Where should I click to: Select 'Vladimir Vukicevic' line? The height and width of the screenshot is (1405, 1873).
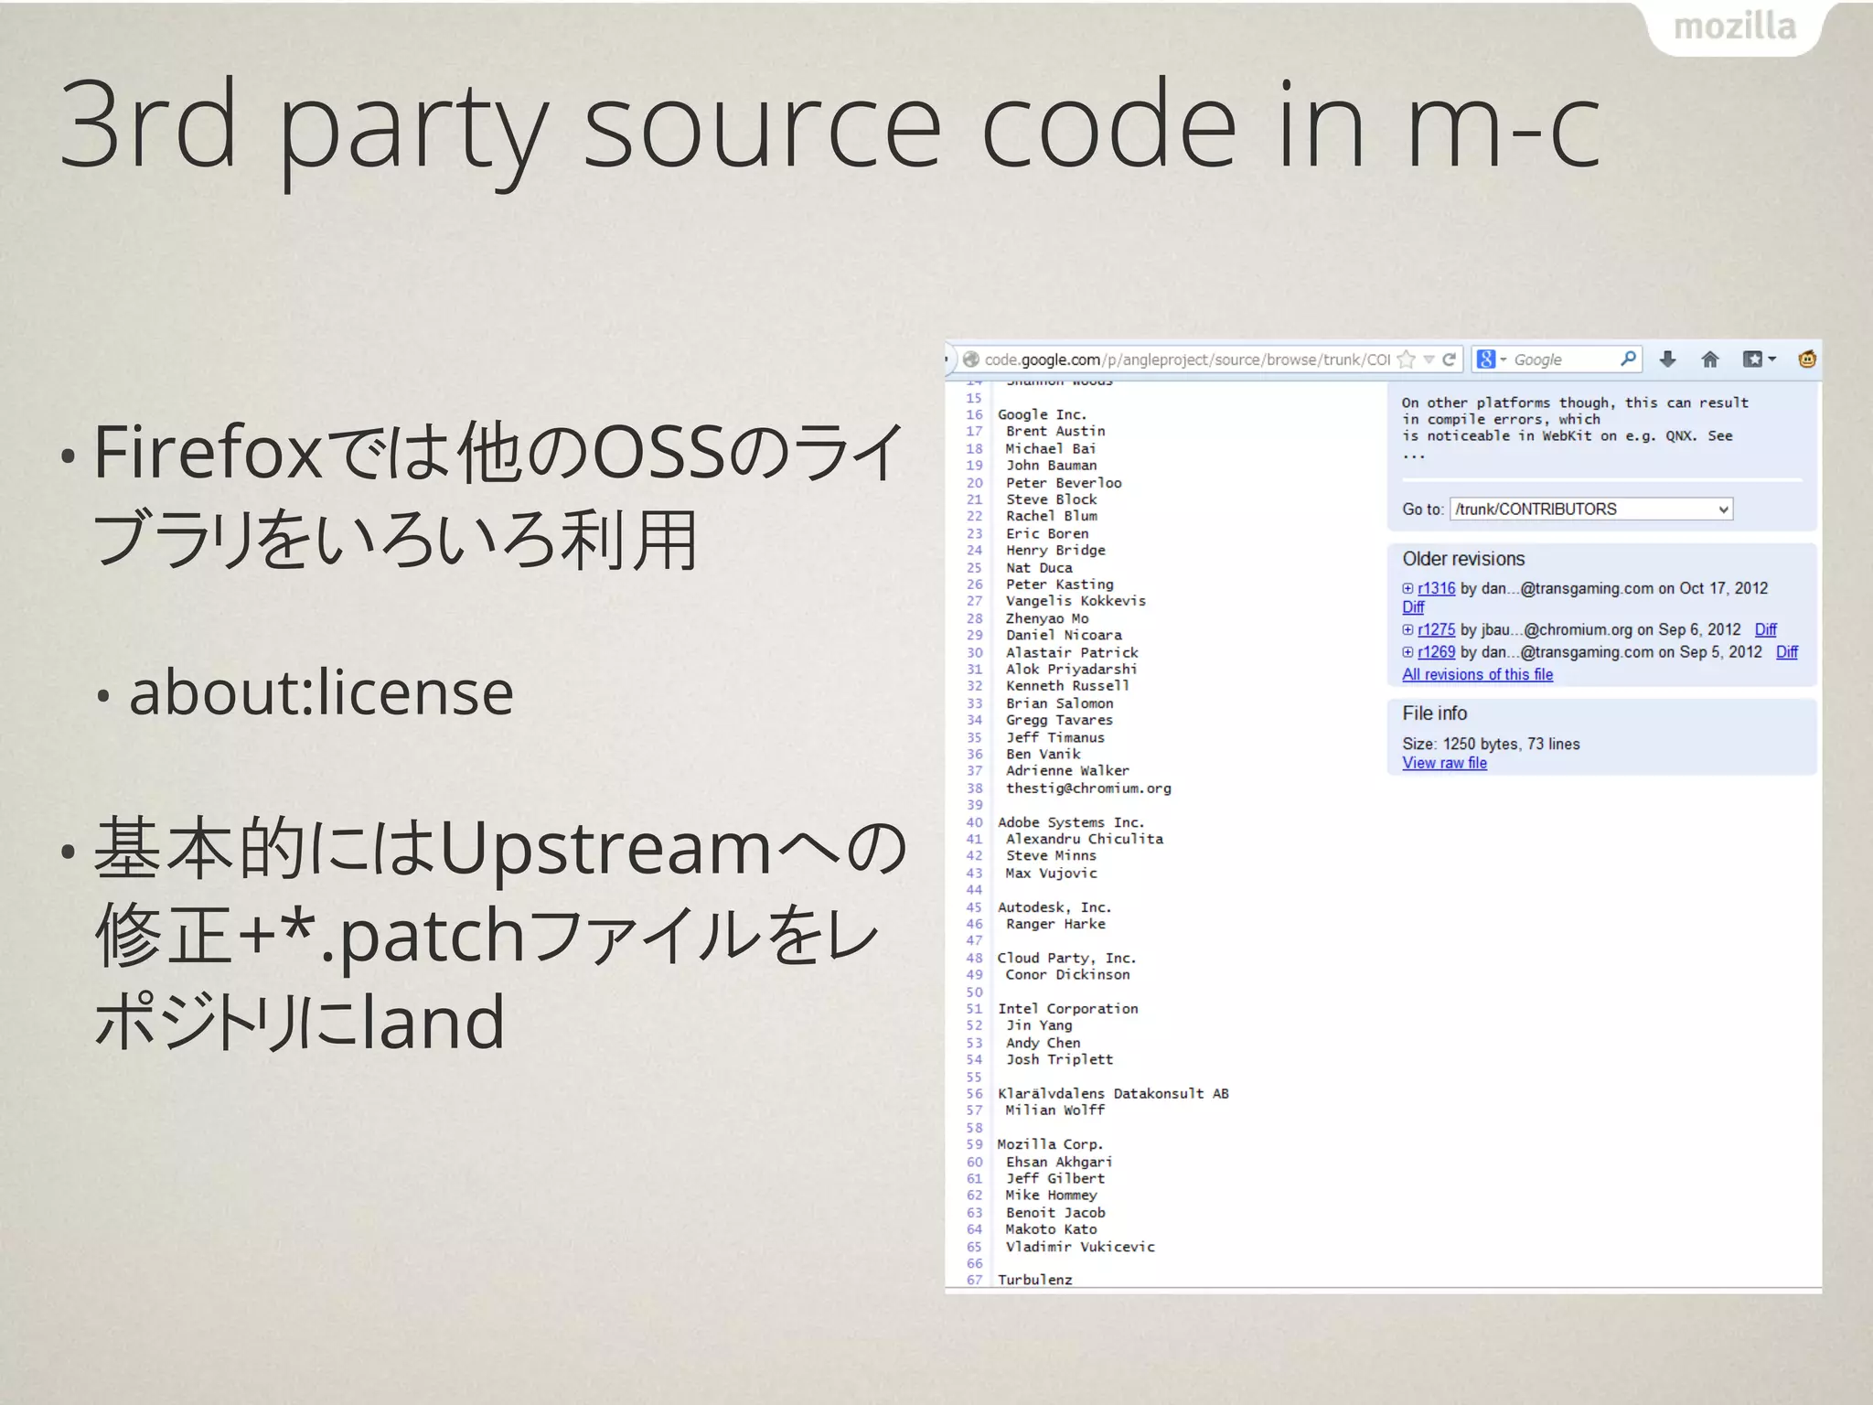[x=1080, y=1247]
